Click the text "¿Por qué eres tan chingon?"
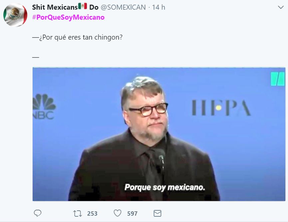Screen dimensions: 288x222 pos(81,37)
